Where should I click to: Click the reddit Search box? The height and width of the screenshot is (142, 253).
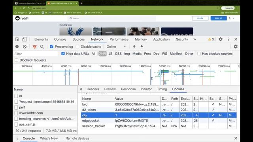[x=112, y=19]
